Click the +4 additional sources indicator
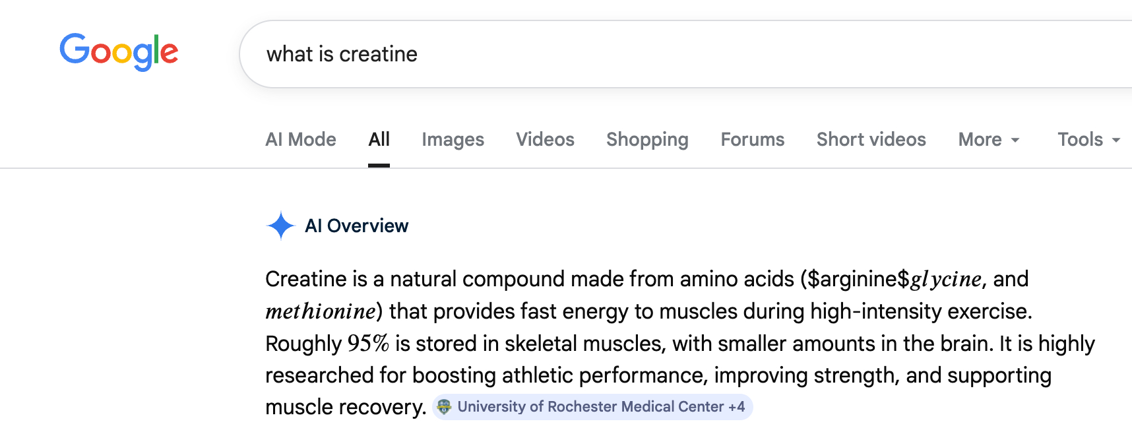Screen dimensions: 1132x438 tap(736, 407)
